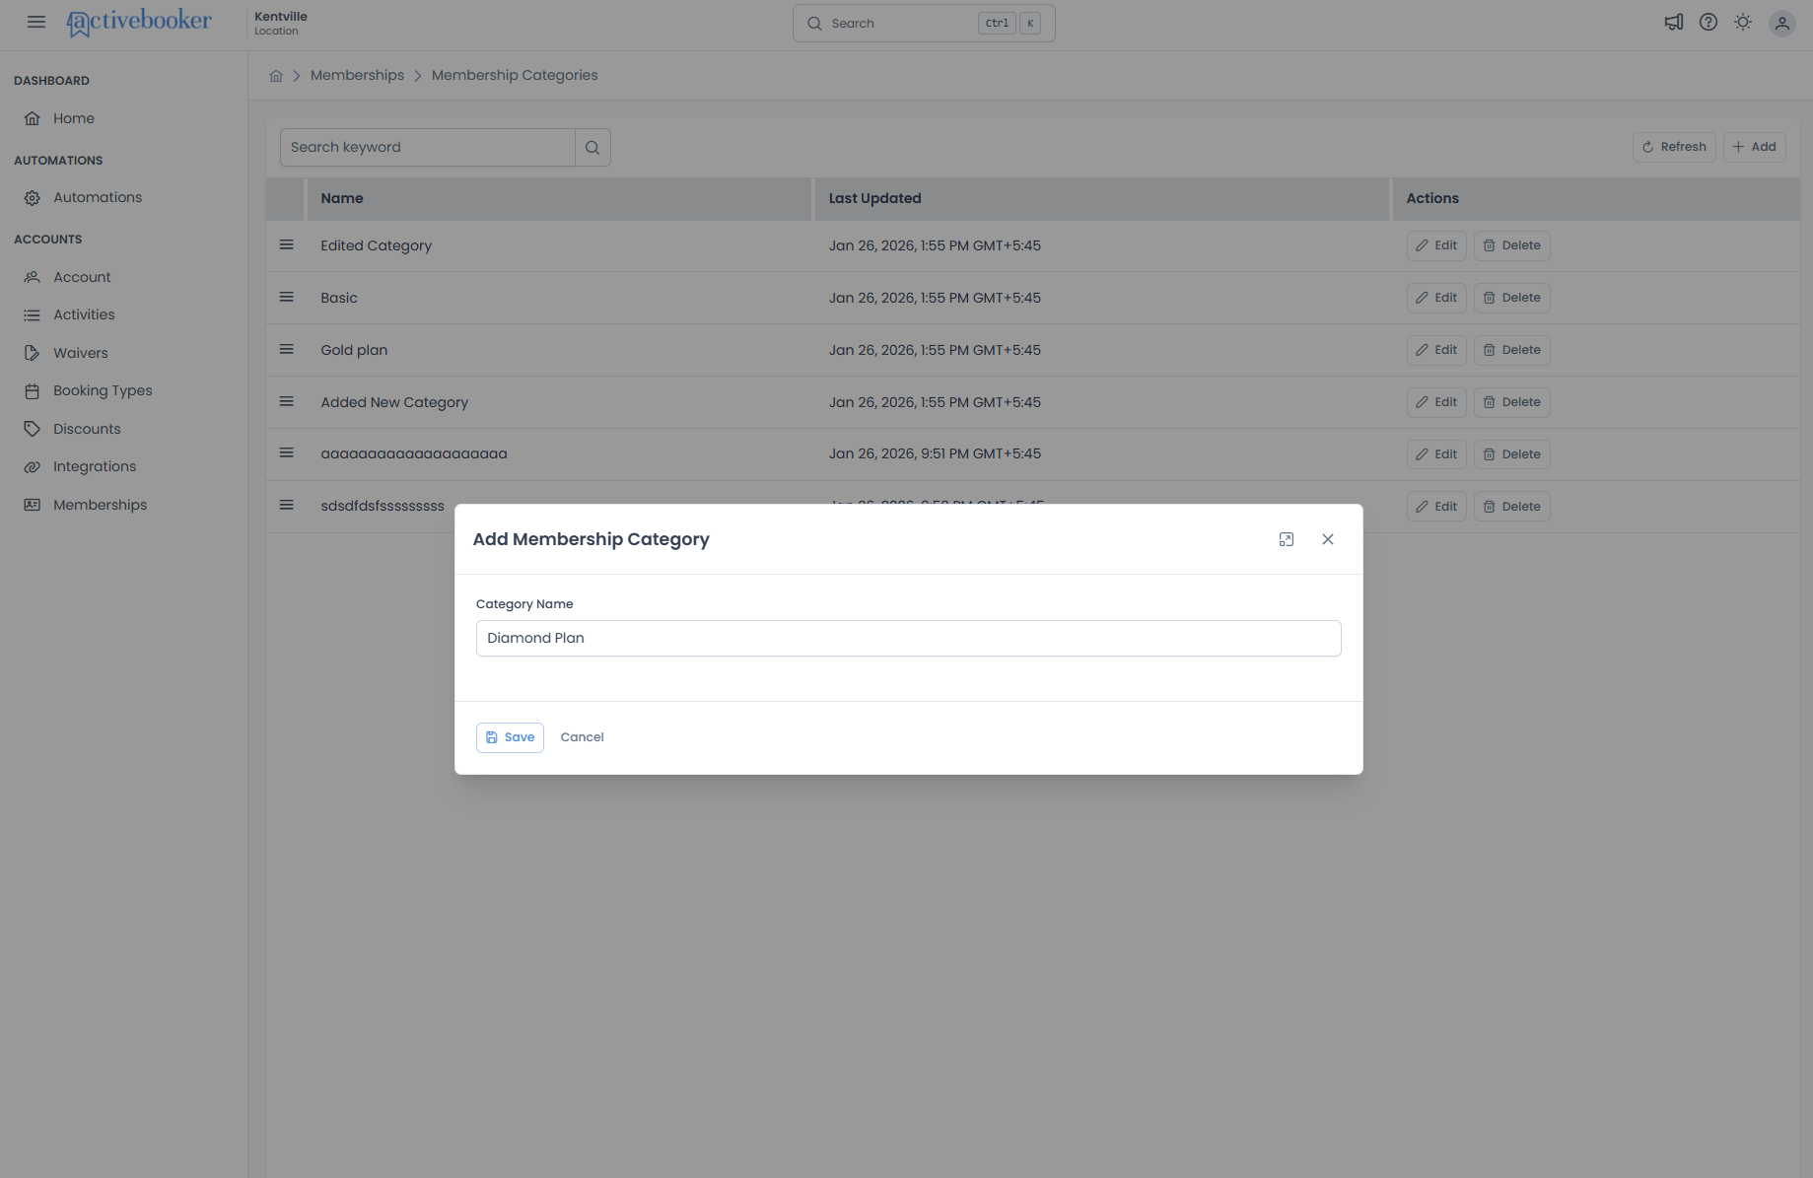Click the drag handle for sdsdfdsfsssssssss row

pyautogui.click(x=287, y=505)
